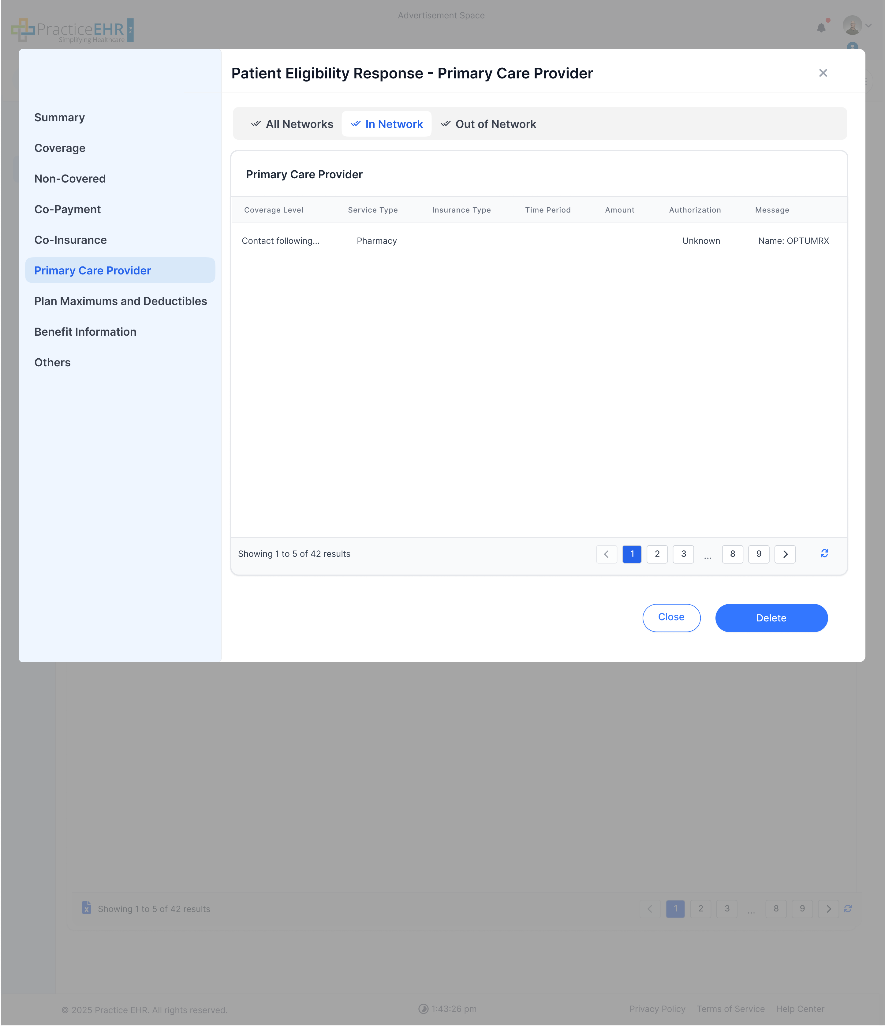Open the notifications bell icon
Viewport: 885px width, 1026px height.
pyautogui.click(x=821, y=28)
